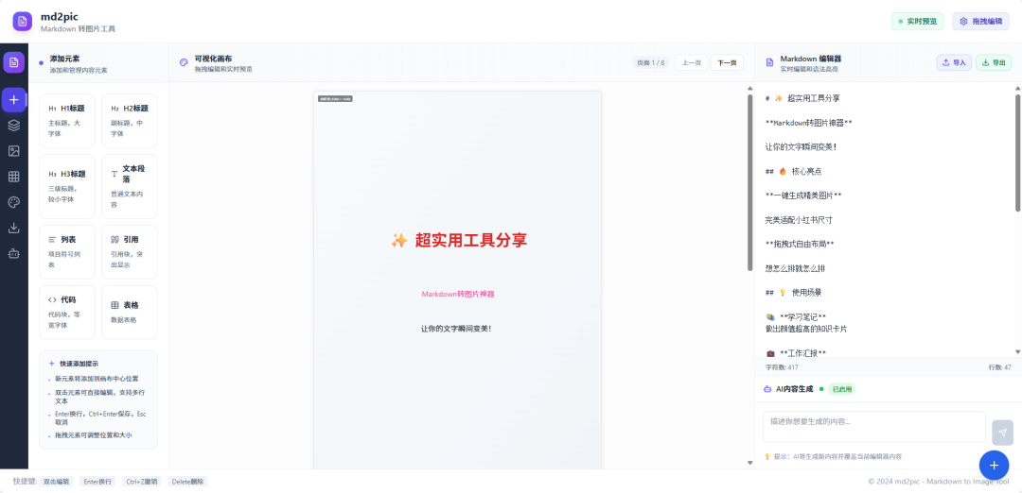Add an H2标题 element

tap(130, 121)
